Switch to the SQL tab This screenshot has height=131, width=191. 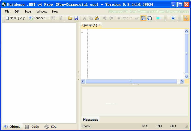[x=50, y=127]
